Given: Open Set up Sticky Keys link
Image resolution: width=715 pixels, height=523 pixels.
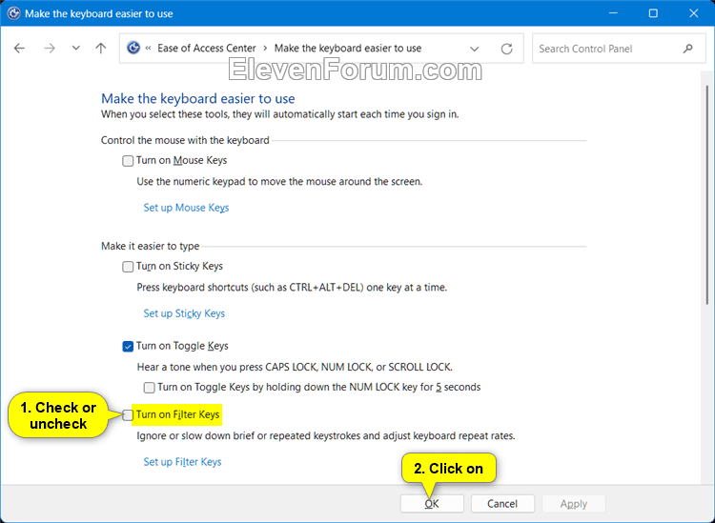Looking at the screenshot, I should [184, 313].
